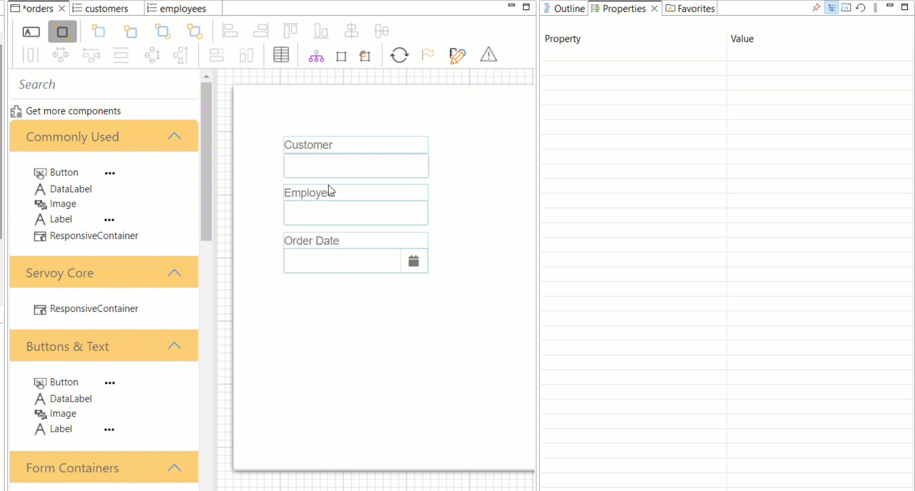915x491 pixels.
Task: Toggle the text field mode button
Action: (31, 32)
